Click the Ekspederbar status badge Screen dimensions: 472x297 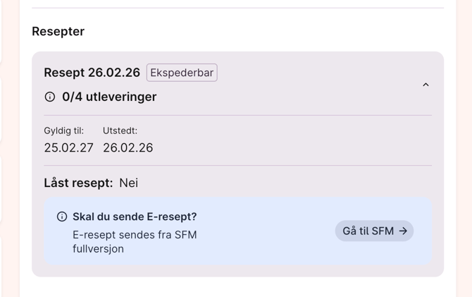(x=182, y=73)
